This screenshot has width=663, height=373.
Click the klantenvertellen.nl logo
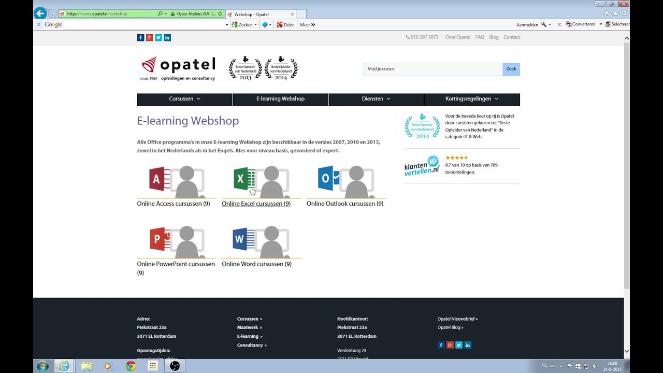(x=422, y=166)
